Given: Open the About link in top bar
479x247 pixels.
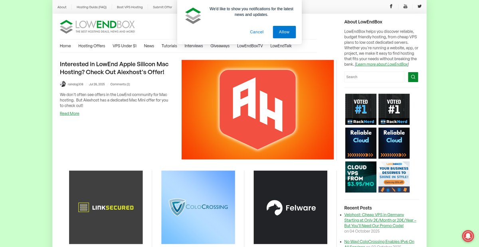Looking at the screenshot, I should click(62, 7).
